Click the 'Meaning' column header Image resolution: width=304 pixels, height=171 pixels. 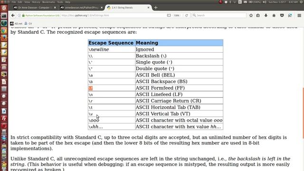pyautogui.click(x=179, y=43)
